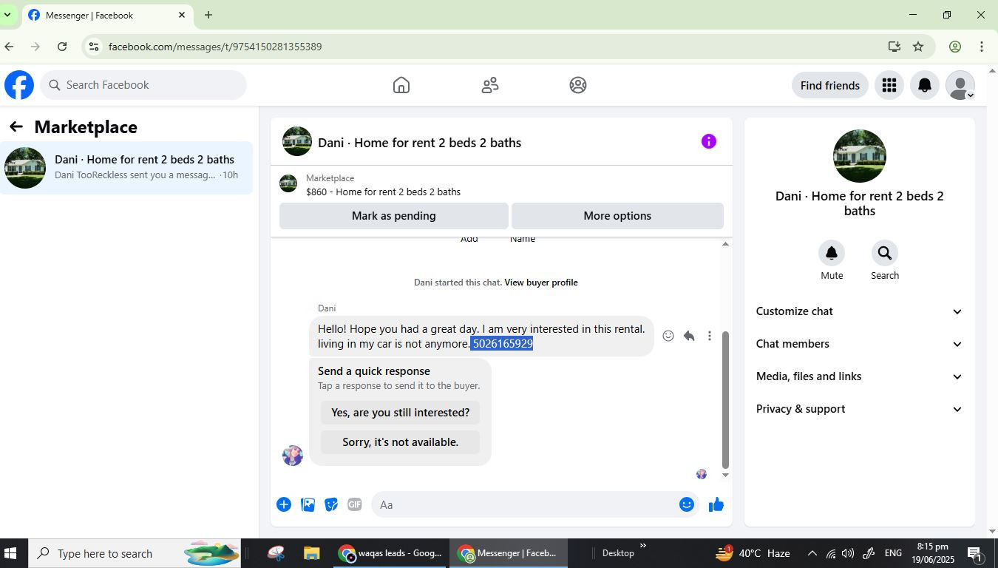Open File Explorer from the taskbar
The width and height of the screenshot is (998, 568).
[x=311, y=553]
